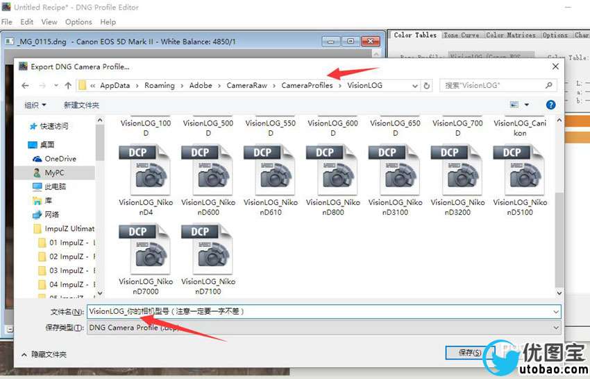
Task: Navigate to CameraRaw in the path
Action: 247,85
